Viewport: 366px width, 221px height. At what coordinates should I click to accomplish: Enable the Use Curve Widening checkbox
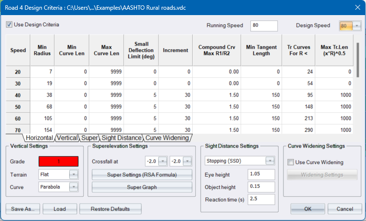[x=291, y=162]
